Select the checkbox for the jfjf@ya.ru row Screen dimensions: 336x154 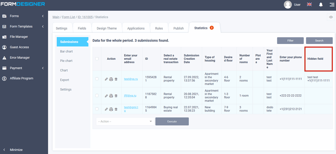[97, 95]
